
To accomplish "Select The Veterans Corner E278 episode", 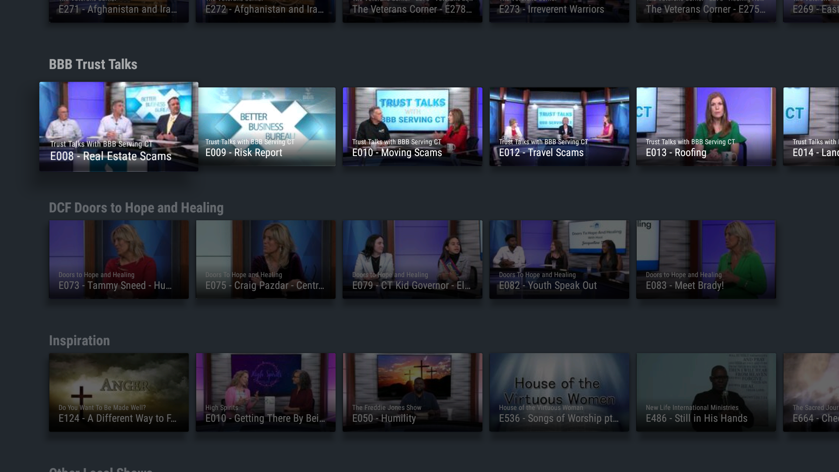I will (412, 9).
